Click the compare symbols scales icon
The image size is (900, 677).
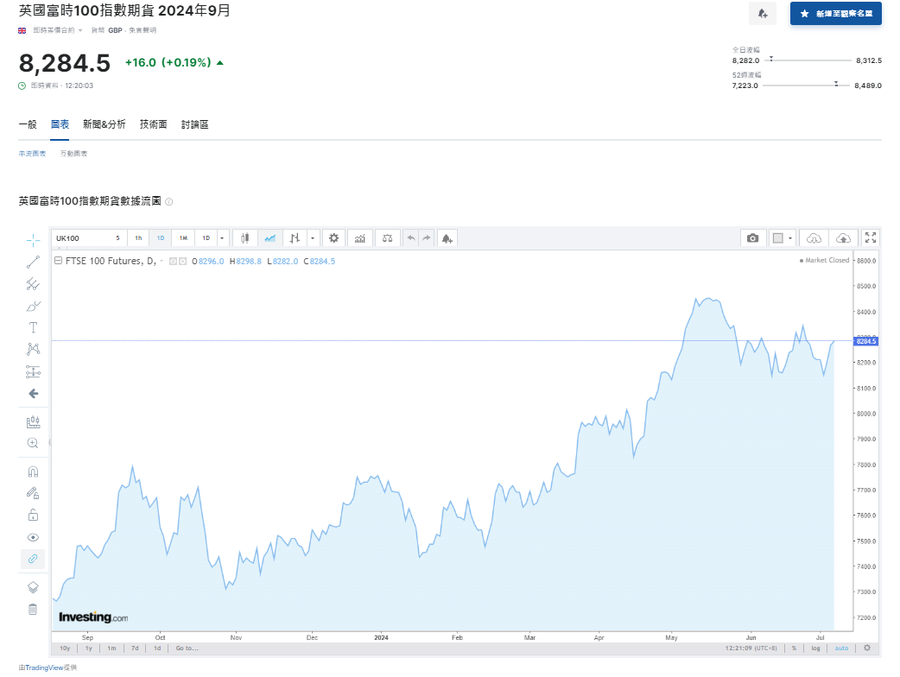tap(387, 238)
